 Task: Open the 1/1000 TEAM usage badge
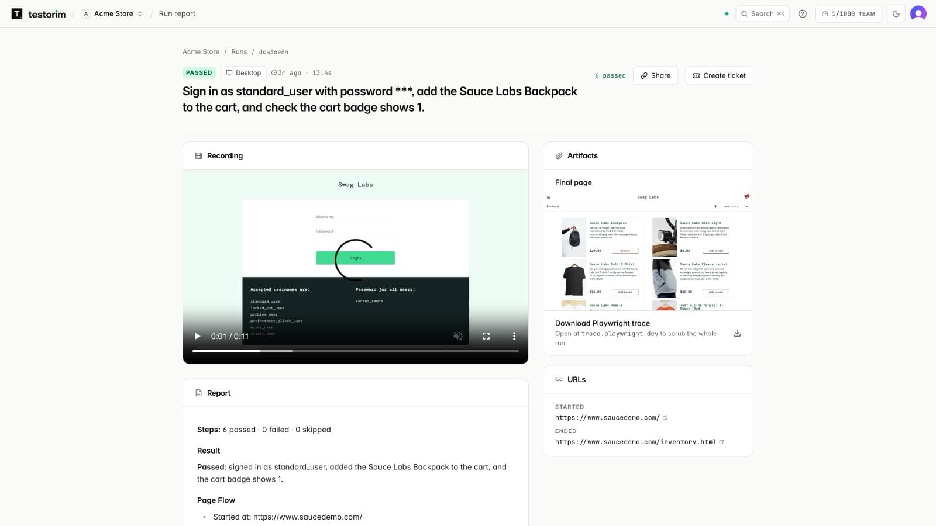pyautogui.click(x=848, y=13)
